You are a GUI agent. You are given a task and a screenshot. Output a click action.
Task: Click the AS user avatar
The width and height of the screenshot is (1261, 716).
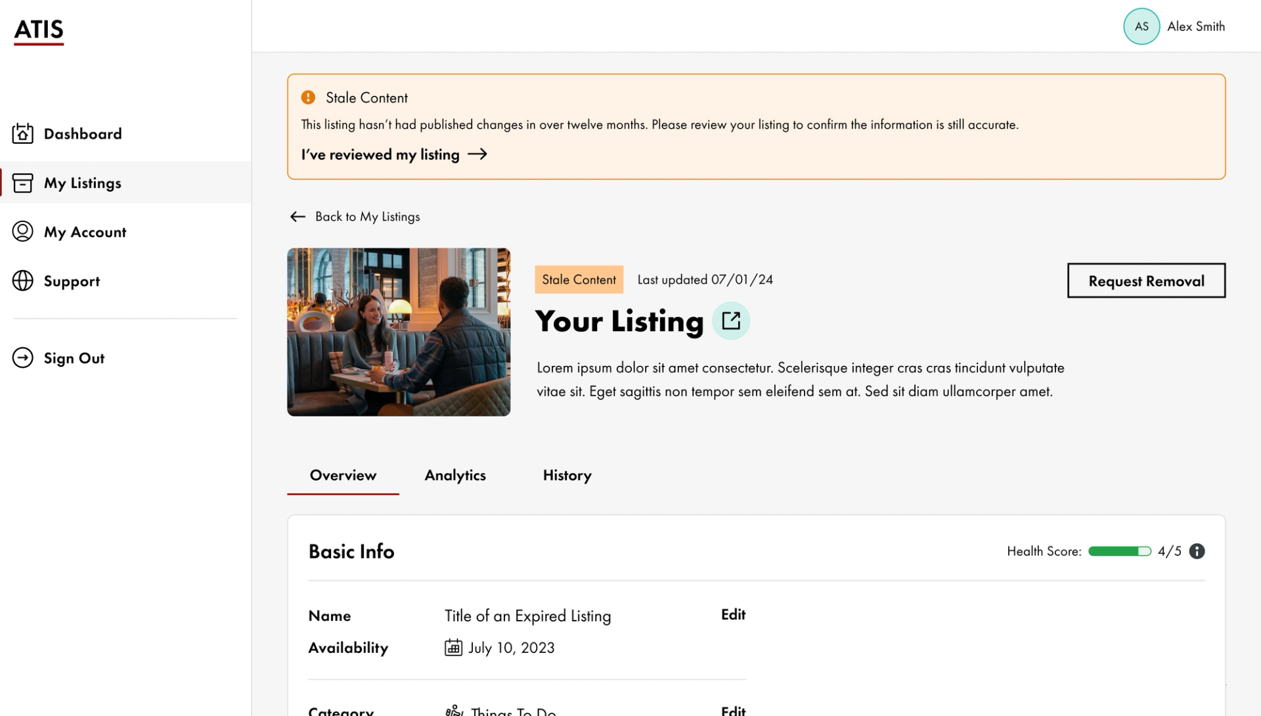coord(1141,26)
